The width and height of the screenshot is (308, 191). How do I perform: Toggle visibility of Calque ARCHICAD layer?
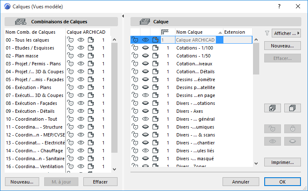coord(145,40)
